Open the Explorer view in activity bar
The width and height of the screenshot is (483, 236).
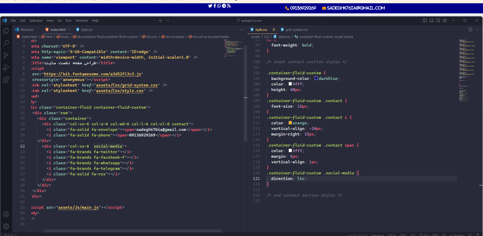(x=6, y=31)
